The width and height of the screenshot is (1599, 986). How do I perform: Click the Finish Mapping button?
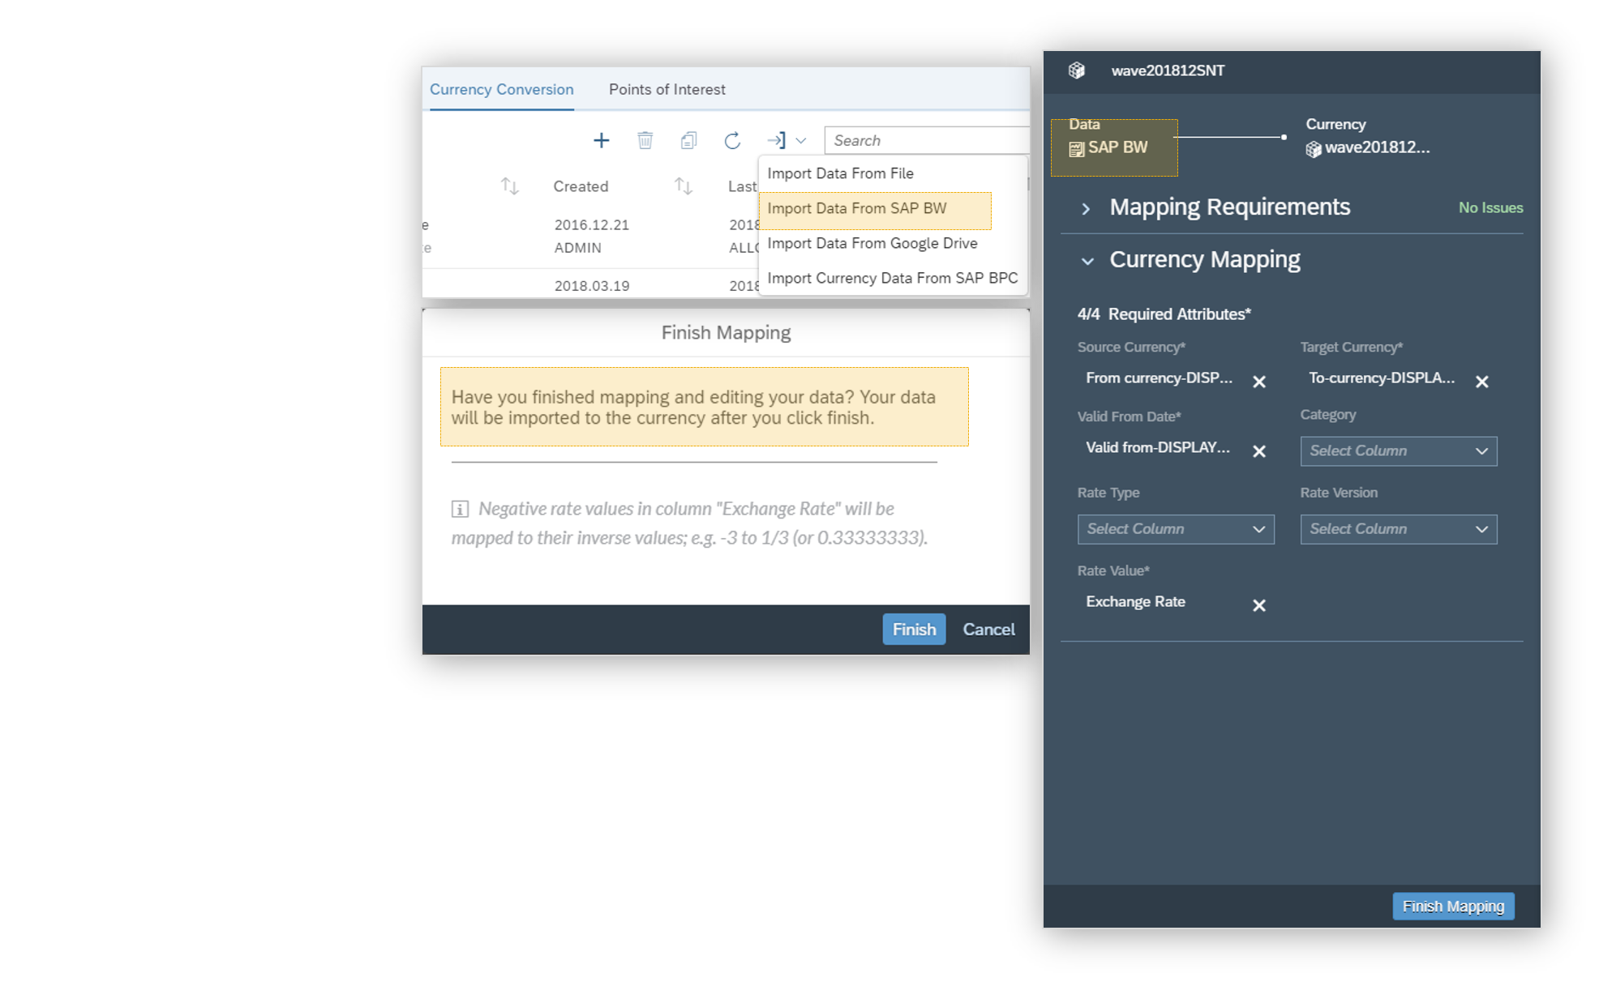(1452, 906)
